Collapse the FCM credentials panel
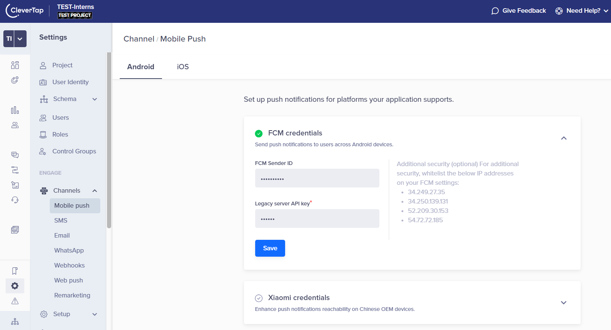 (x=564, y=138)
